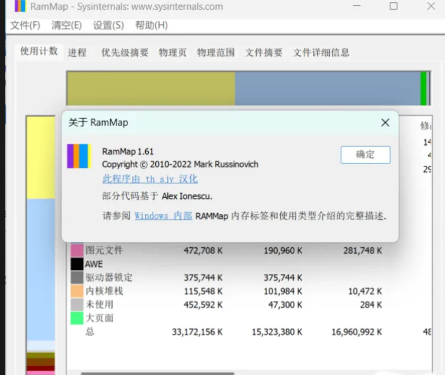The width and height of the screenshot is (445, 375).
Task: Close the RamMap main window
Action: coord(431,6)
